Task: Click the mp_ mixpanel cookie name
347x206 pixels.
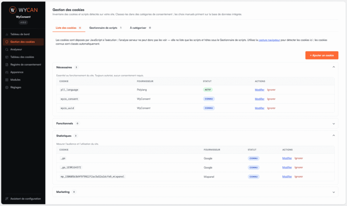Action: 92,176
